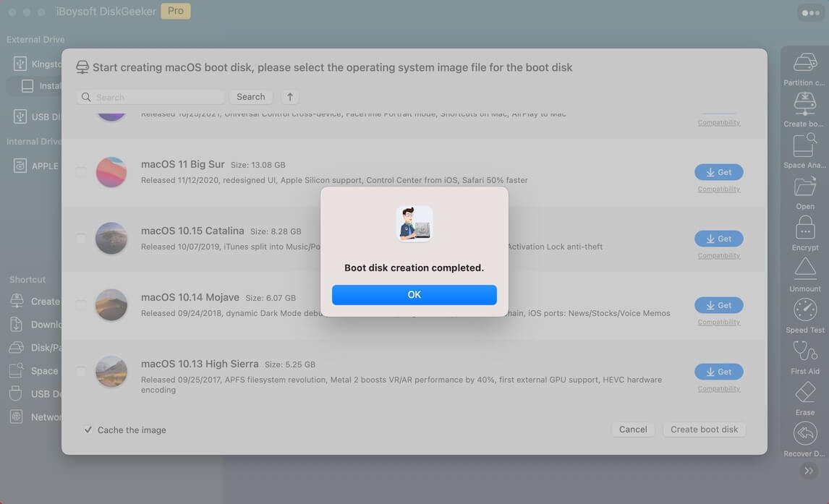Expand the toolbar with double chevron
This screenshot has width=829, height=504.
click(809, 471)
